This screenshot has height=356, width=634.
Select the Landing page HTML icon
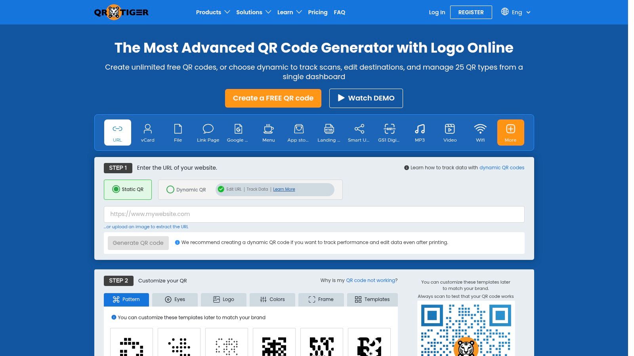click(x=329, y=132)
